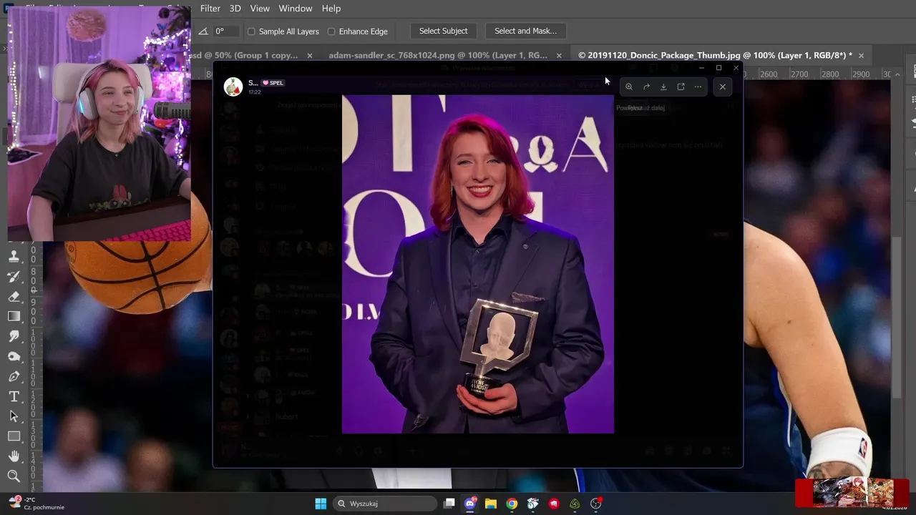The width and height of the screenshot is (916, 515).
Task: Select the Zoom tool in Photoshop toolbar
Action: pos(14,476)
